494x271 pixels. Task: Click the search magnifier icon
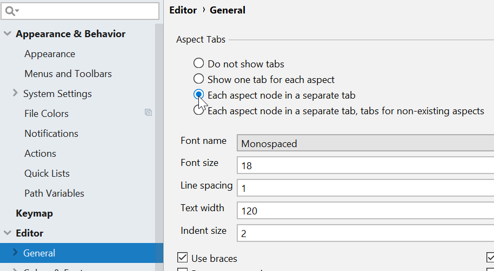(11, 11)
